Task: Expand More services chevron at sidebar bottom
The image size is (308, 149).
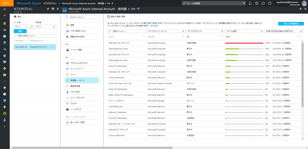Action: click(x=5, y=126)
